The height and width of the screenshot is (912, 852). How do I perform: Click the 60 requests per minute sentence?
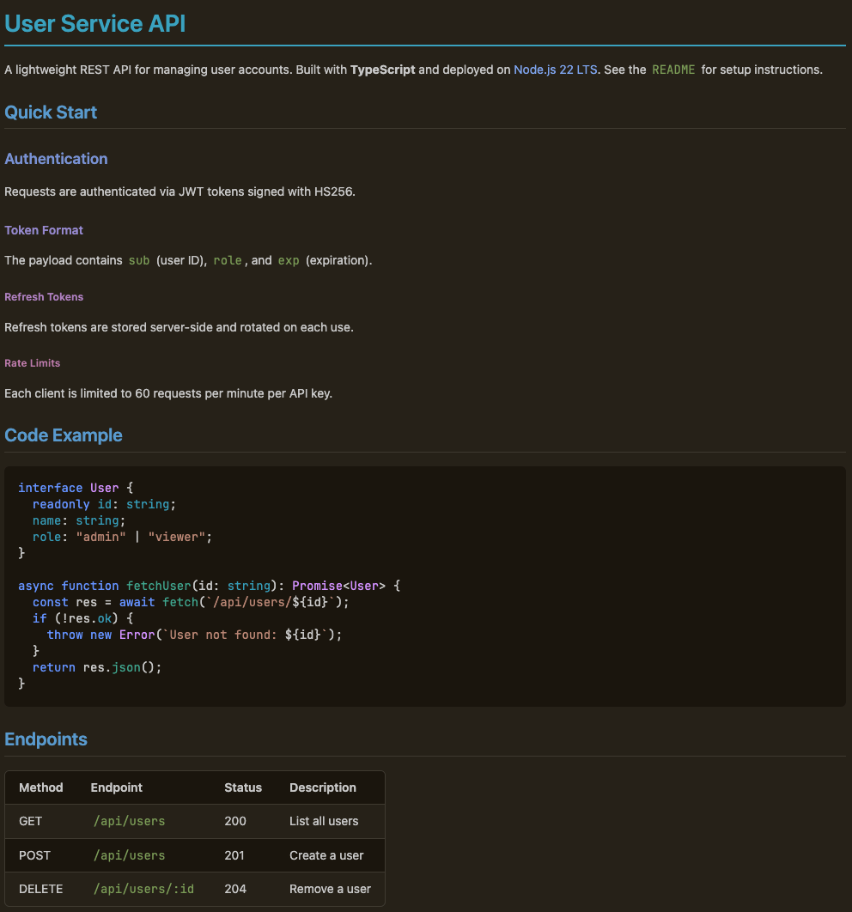click(x=168, y=394)
